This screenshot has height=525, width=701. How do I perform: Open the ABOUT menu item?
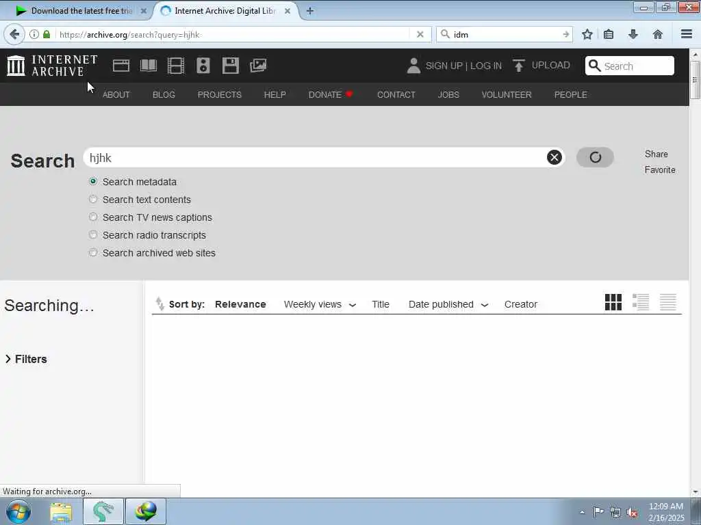(116, 94)
